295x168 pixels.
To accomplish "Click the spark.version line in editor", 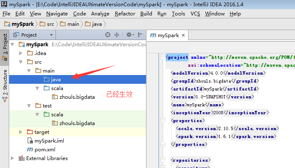I will (x=226, y=136).
